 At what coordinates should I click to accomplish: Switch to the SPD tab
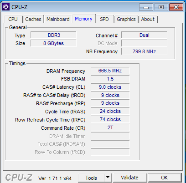pos(104,19)
